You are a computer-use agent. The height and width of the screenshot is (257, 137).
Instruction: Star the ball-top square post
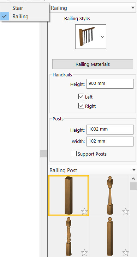[126, 252]
